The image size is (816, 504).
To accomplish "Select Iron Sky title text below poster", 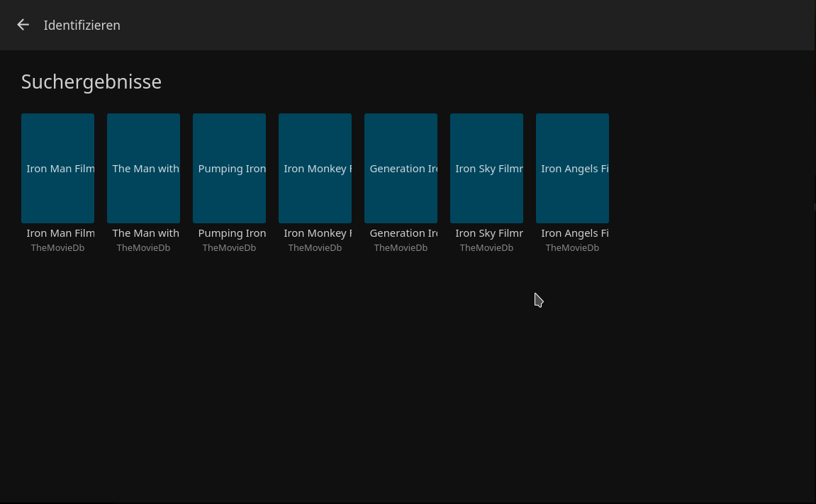I will (488, 233).
